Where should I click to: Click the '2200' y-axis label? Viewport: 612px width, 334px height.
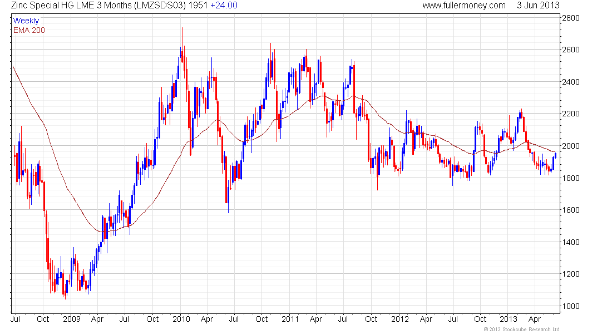point(570,114)
